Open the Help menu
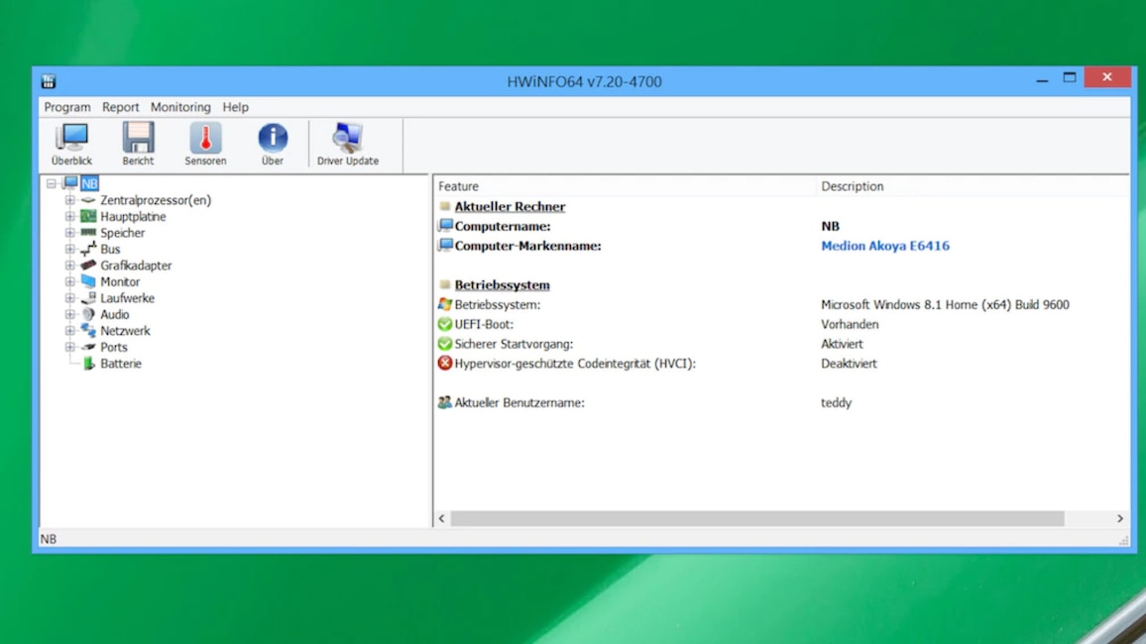 [x=235, y=107]
